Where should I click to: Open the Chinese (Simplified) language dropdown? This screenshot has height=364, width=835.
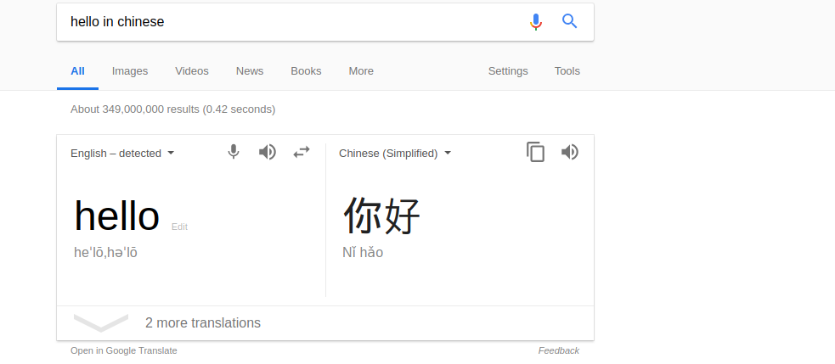click(x=395, y=154)
